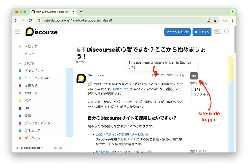Click the Discourse author avatar
This screenshot has height=167, width=248.
[x=81, y=78]
